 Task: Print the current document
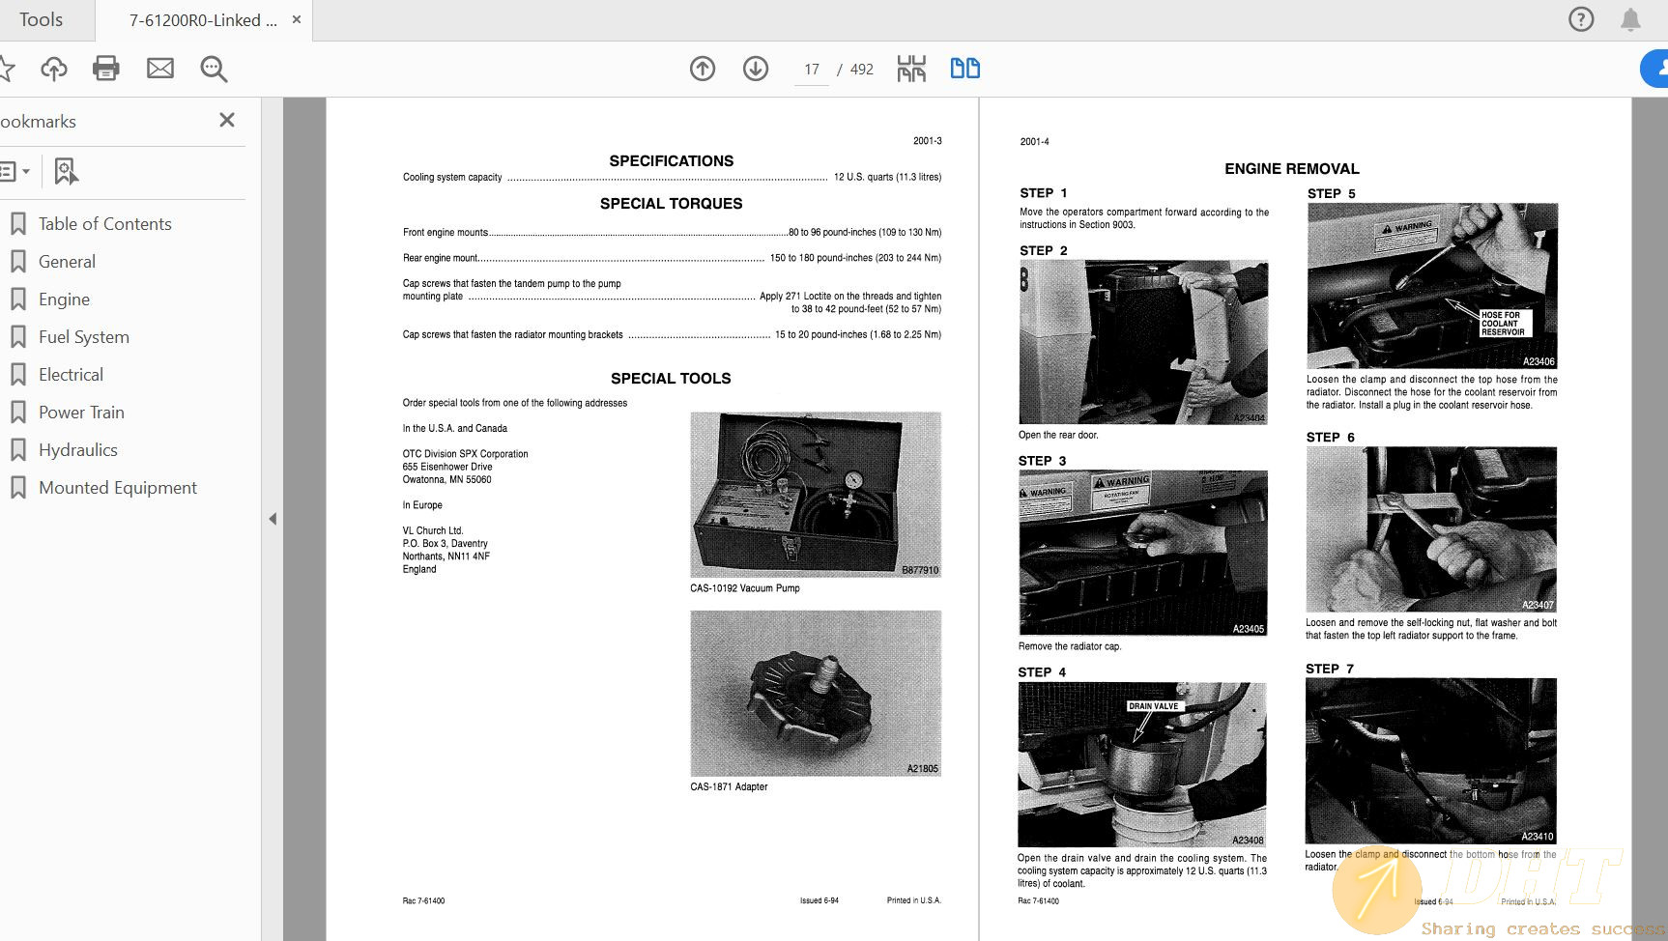pyautogui.click(x=106, y=69)
